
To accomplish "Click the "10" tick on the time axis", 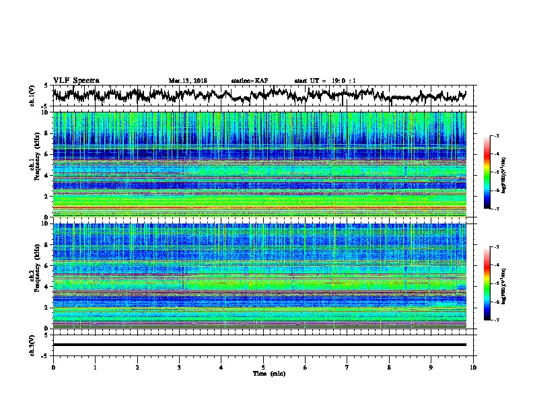I will click(473, 368).
